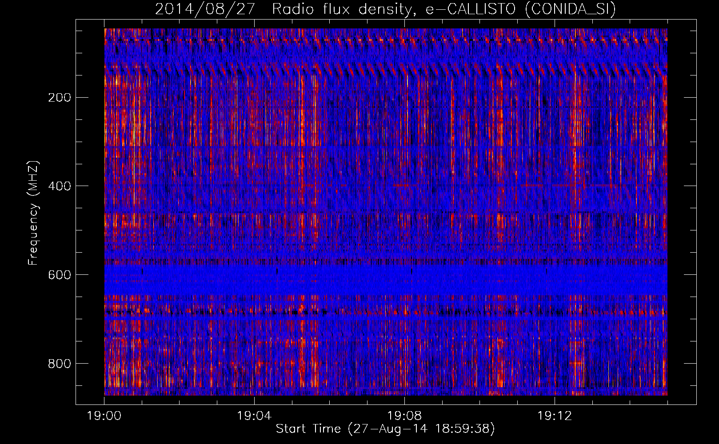This screenshot has width=719, height=444.
Task: Click the 800 frequency tick label
Action: (60, 364)
